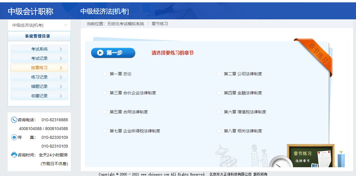Open the 考试记录 sidebar menu
356x176 pixels.
[x=39, y=58]
